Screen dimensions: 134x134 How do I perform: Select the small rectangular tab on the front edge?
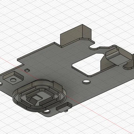pos(64,108)
